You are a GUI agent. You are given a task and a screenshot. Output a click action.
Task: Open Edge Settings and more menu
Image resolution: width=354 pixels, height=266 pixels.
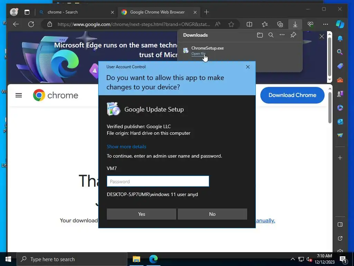(x=326, y=24)
